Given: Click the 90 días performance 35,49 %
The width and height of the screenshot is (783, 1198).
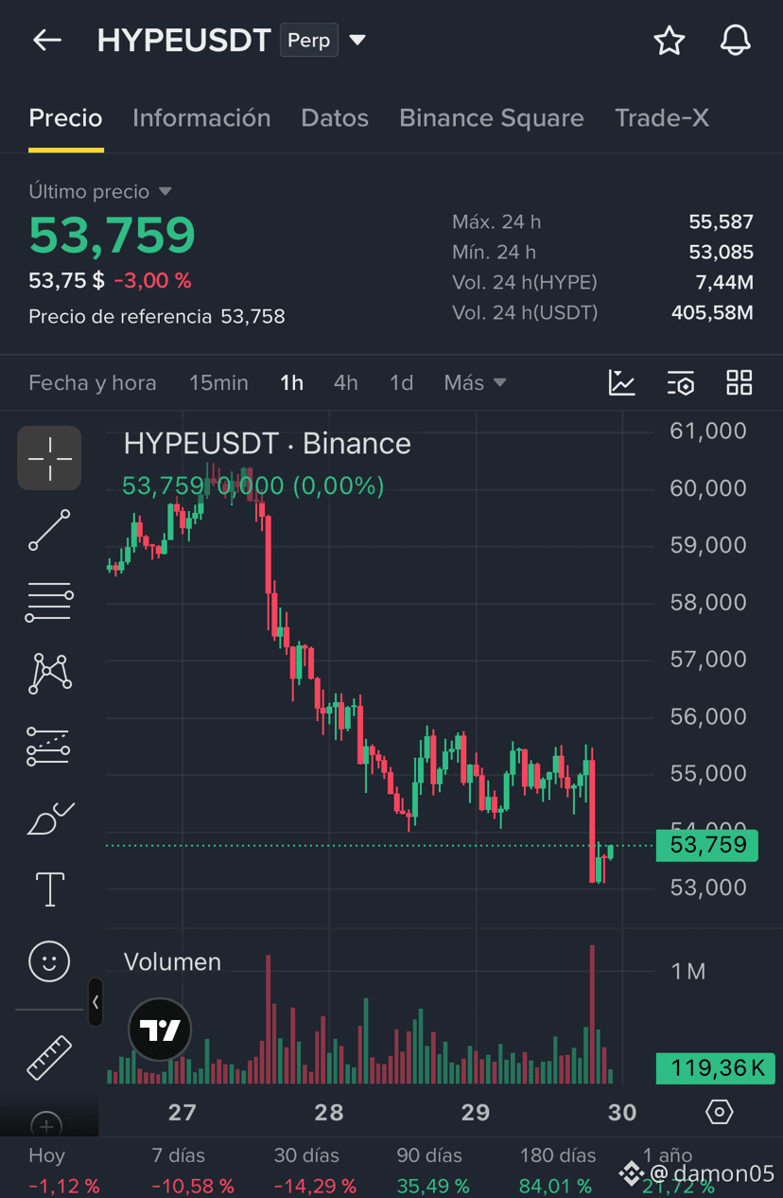Looking at the screenshot, I should (432, 1186).
